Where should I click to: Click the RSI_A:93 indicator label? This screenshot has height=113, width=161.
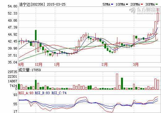[x=26, y=93]
